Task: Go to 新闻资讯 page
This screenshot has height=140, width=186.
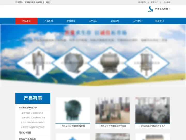Action: pos(71,21)
